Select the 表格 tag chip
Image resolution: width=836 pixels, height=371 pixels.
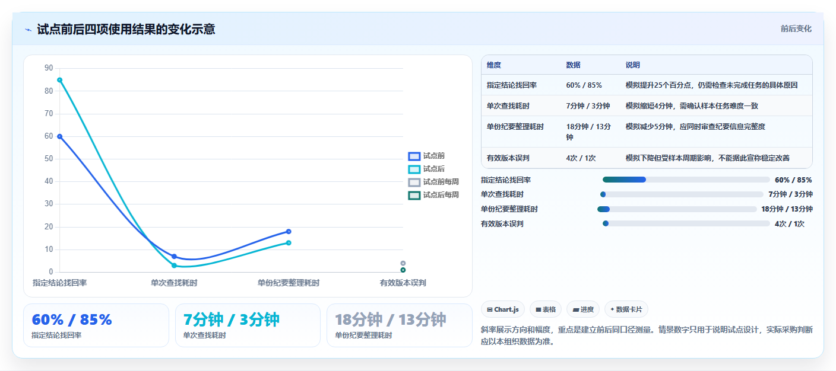(545, 309)
